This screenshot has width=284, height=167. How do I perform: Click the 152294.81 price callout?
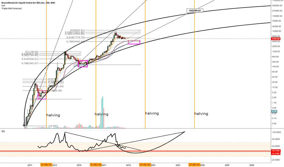pos(195,10)
